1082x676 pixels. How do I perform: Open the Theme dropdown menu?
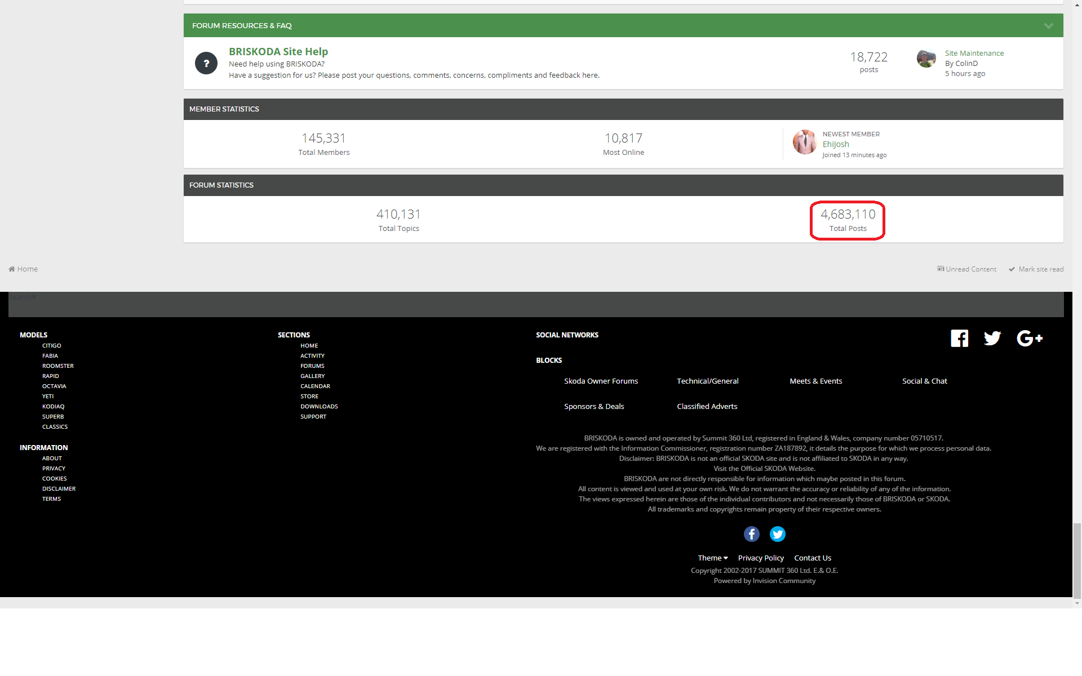pos(712,558)
